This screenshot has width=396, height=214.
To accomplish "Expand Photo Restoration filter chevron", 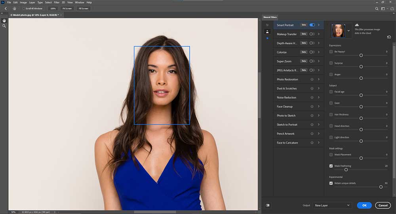I will [x=319, y=79].
